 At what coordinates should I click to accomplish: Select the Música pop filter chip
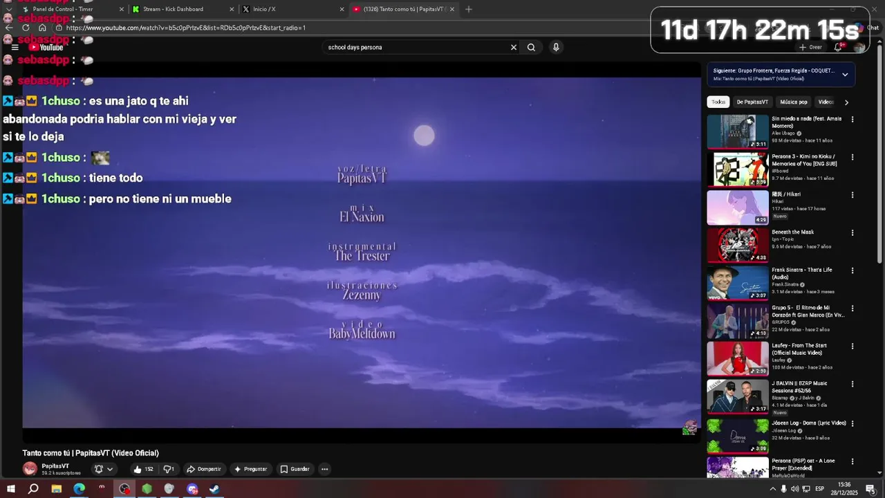(794, 102)
